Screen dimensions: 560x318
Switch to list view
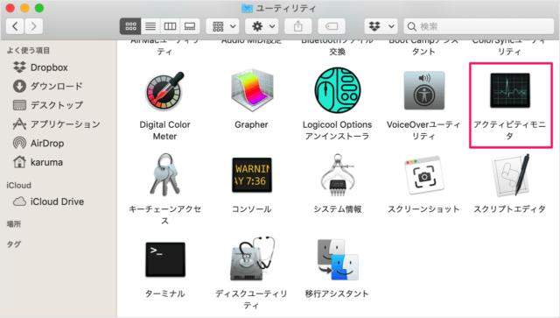click(x=150, y=26)
